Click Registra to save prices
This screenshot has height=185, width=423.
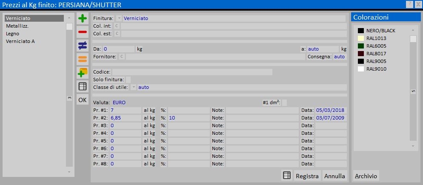(307, 176)
